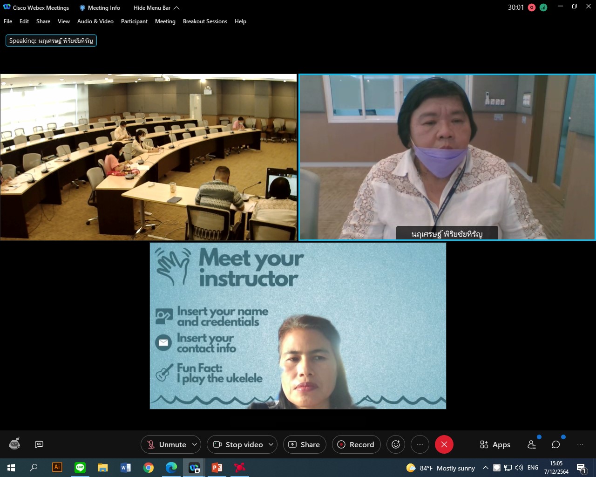Open panel options three dots at right
Image resolution: width=596 pixels, height=477 pixels.
point(580,444)
